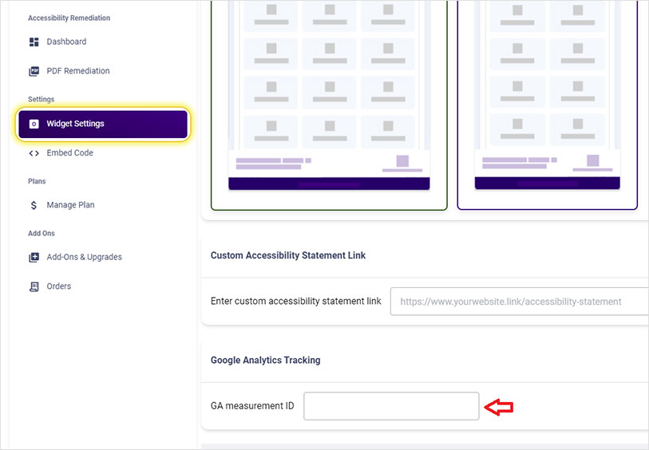The image size is (649, 450).
Task: Select the purple-bordered widget layout thumbnail
Action: (547, 105)
